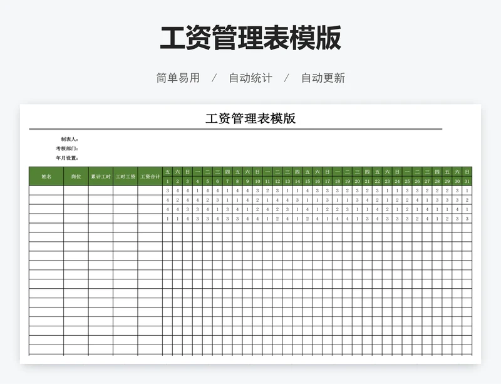Select the 姓名 column header
The height and width of the screenshot is (384, 501).
pyautogui.click(x=46, y=176)
